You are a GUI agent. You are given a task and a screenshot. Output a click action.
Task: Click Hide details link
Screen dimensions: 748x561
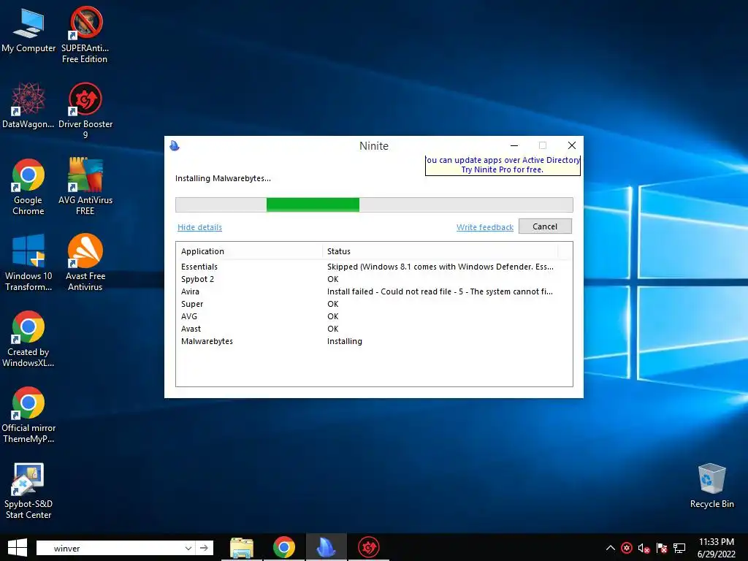click(x=200, y=228)
